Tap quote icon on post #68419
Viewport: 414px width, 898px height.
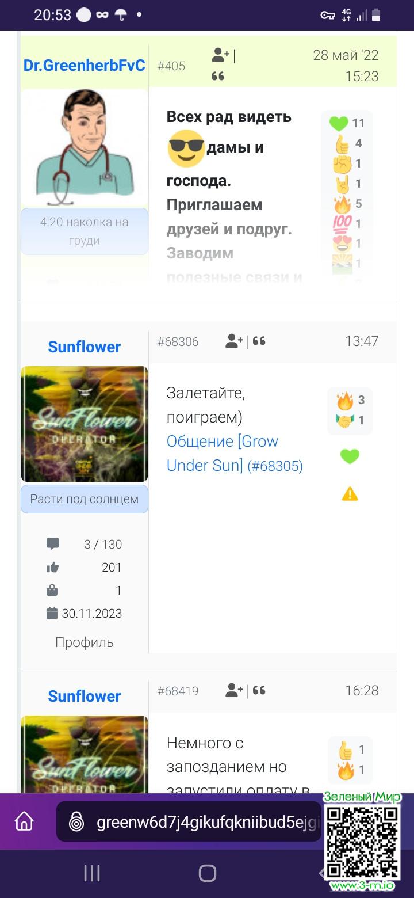(x=259, y=690)
